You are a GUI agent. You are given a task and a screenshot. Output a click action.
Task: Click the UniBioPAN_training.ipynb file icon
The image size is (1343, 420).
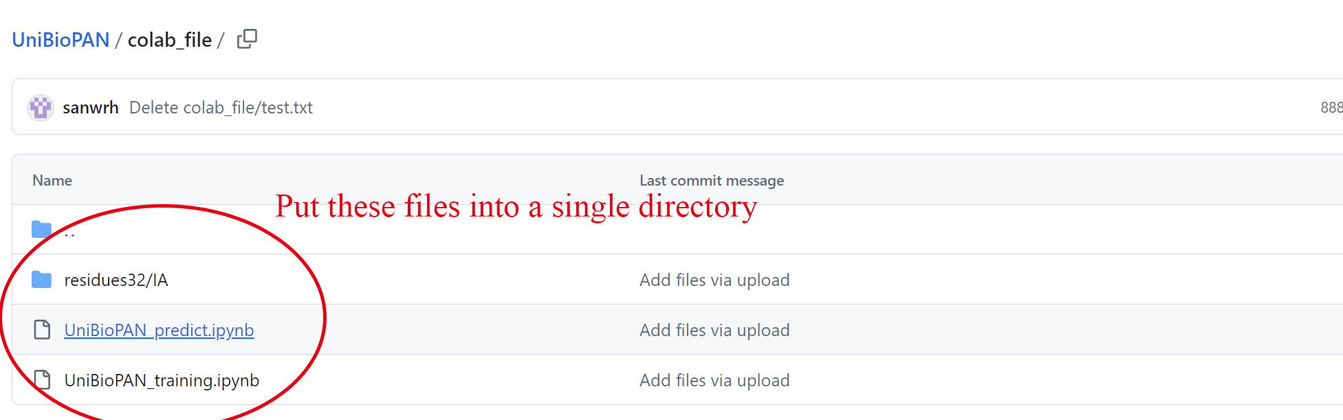[42, 380]
